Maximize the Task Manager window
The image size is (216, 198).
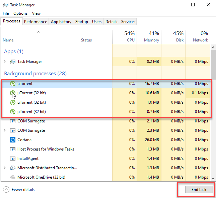[x=193, y=5]
